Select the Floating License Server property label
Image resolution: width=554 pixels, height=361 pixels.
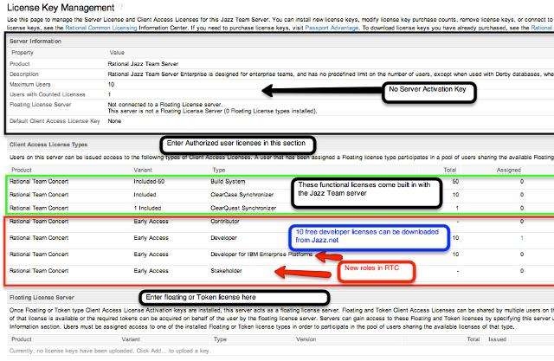(x=41, y=105)
